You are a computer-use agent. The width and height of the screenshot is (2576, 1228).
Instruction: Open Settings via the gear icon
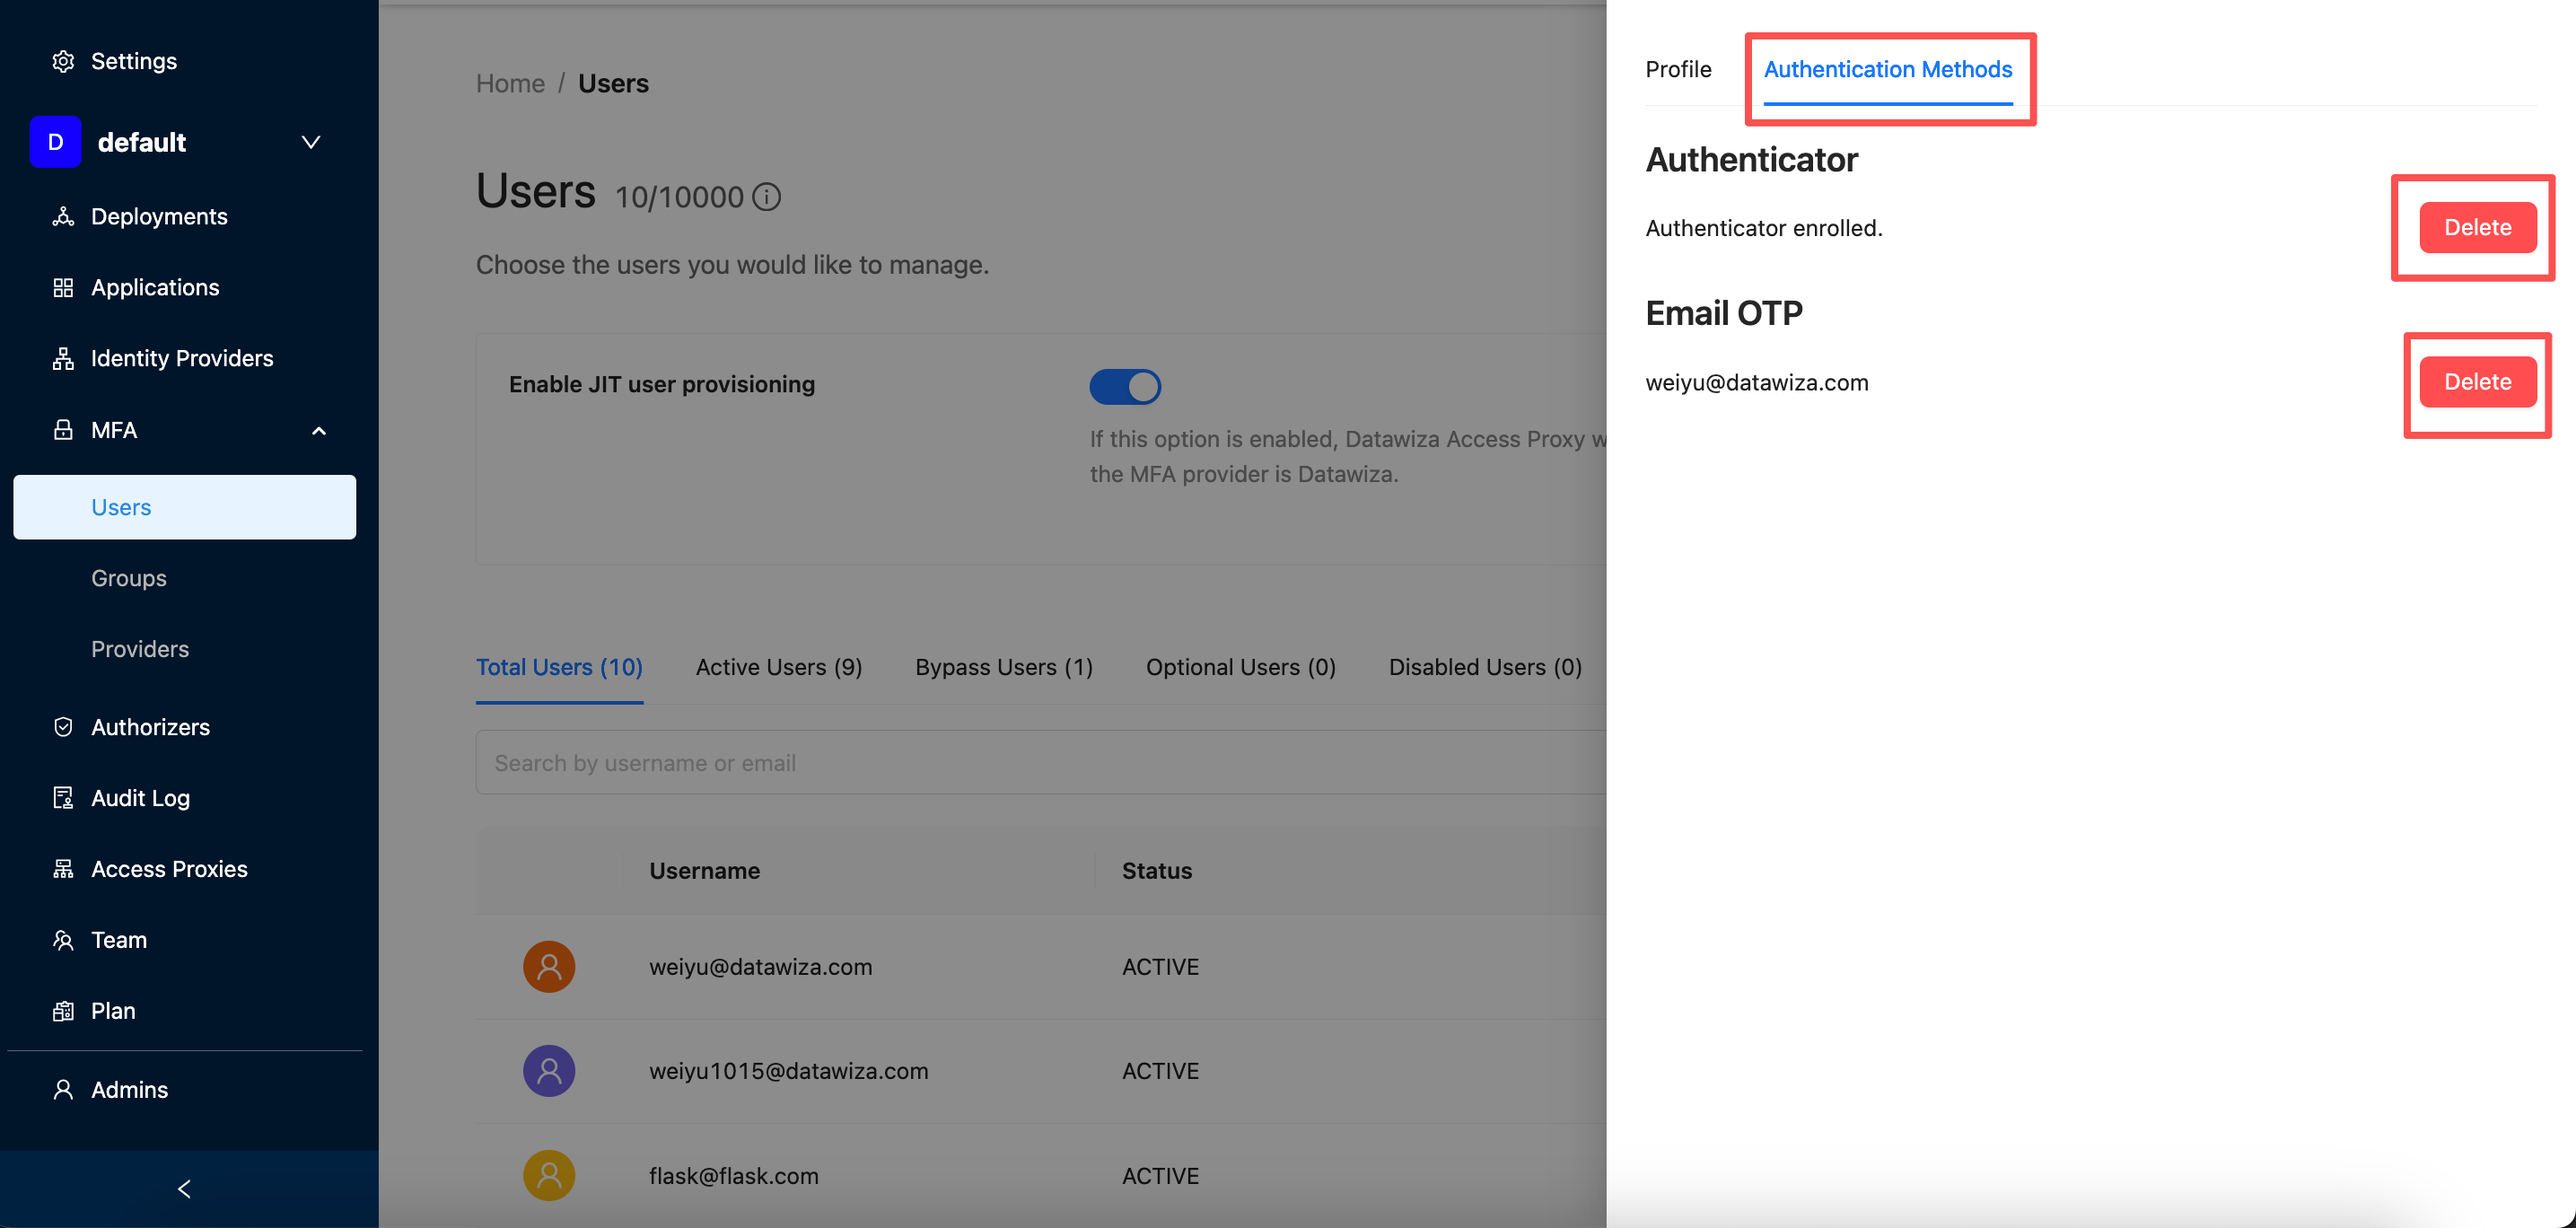[63, 61]
